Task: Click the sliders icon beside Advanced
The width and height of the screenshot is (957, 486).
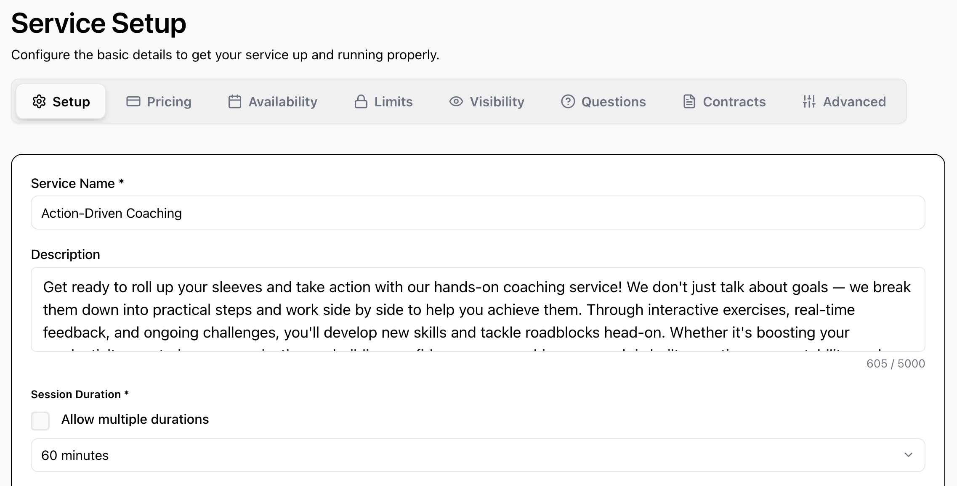Action: tap(809, 101)
